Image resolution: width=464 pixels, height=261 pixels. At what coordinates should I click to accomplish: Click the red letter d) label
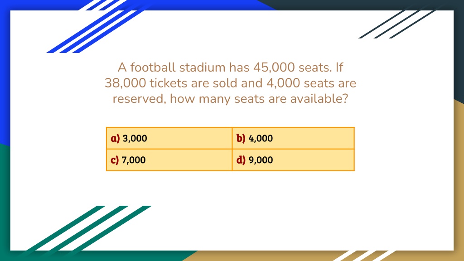click(x=241, y=160)
